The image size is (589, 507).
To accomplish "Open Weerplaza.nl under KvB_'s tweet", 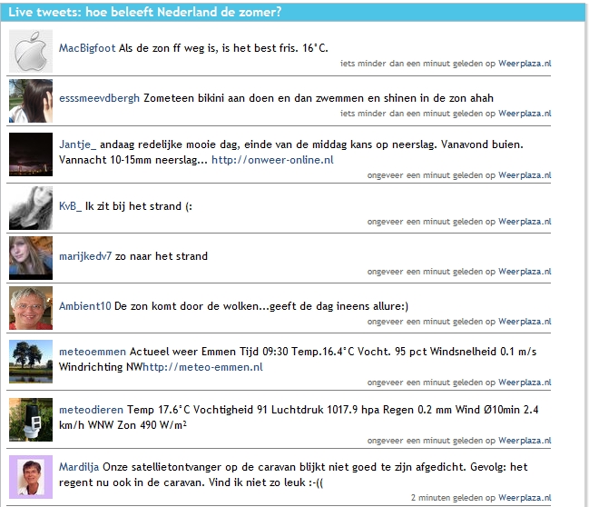I will pos(525,222).
